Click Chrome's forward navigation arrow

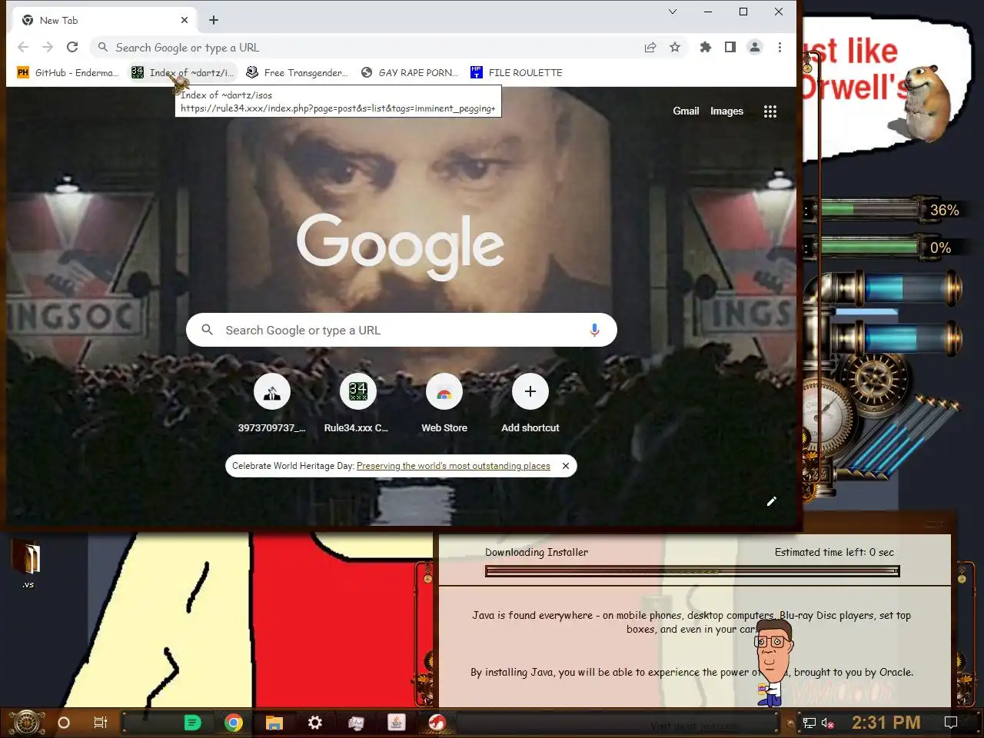(48, 47)
